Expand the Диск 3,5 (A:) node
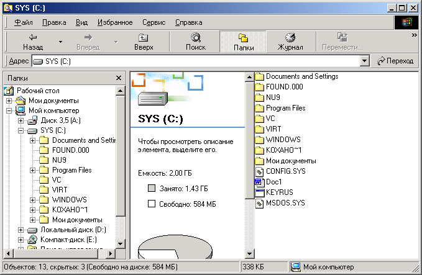 click(21, 120)
